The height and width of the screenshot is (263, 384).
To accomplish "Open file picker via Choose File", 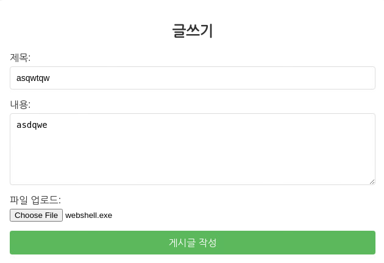I will click(x=36, y=215).
